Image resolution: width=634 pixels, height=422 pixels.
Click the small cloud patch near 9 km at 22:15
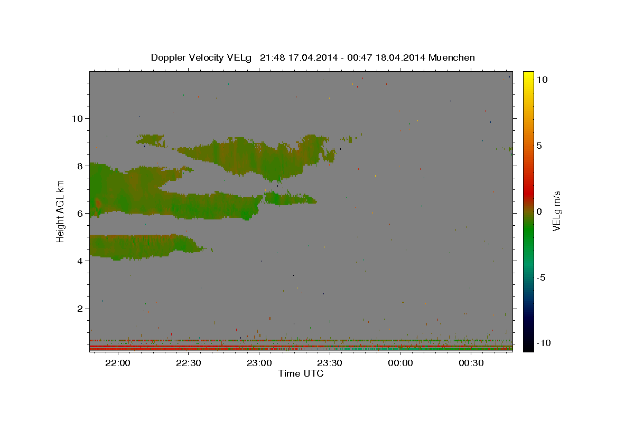coord(150,140)
